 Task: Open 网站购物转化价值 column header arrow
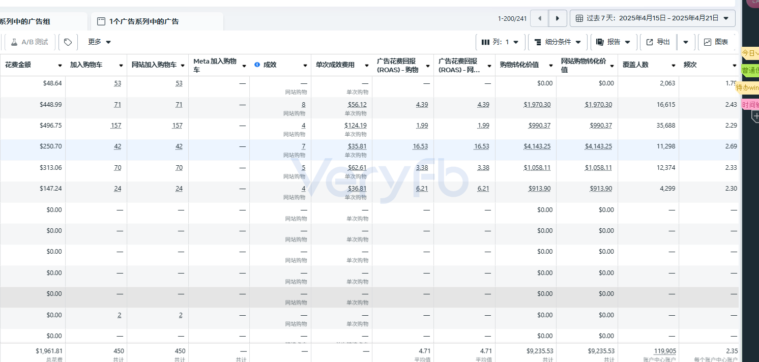[x=612, y=66]
